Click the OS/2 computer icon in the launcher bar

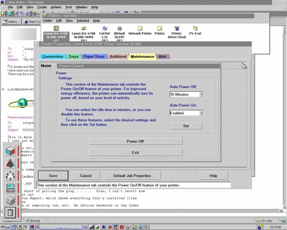pyautogui.click(x=10, y=188)
